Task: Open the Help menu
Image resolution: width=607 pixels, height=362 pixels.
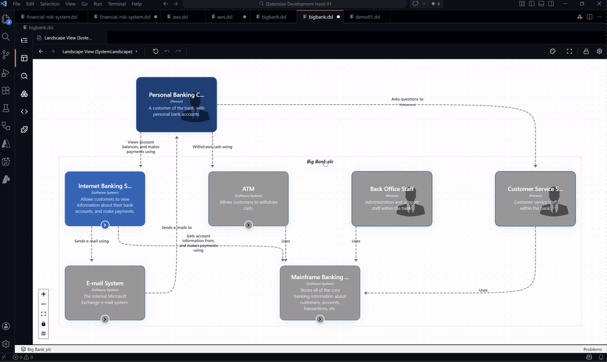Action: click(x=137, y=4)
